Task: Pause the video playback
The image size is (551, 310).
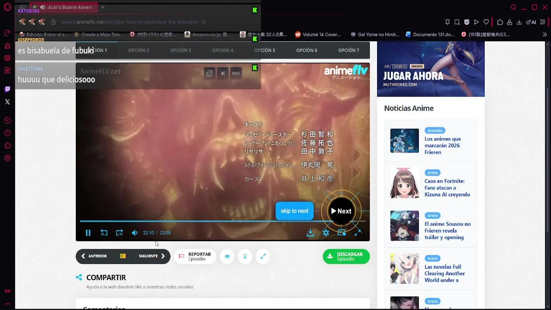Action: (x=88, y=233)
